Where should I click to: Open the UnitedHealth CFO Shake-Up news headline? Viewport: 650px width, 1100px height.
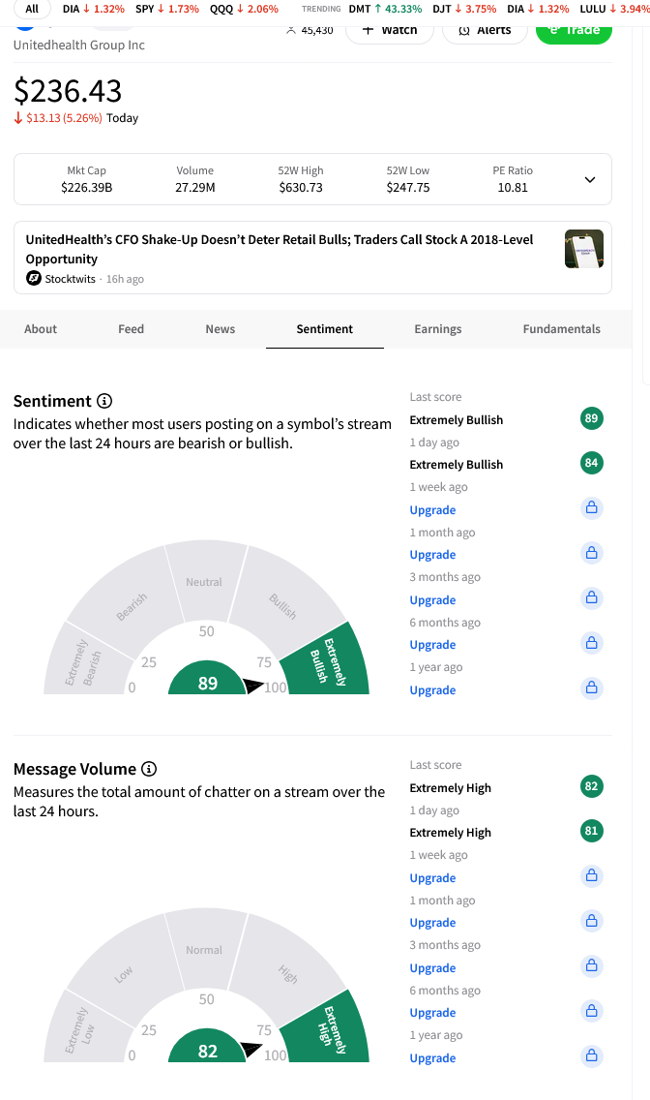[x=280, y=249]
